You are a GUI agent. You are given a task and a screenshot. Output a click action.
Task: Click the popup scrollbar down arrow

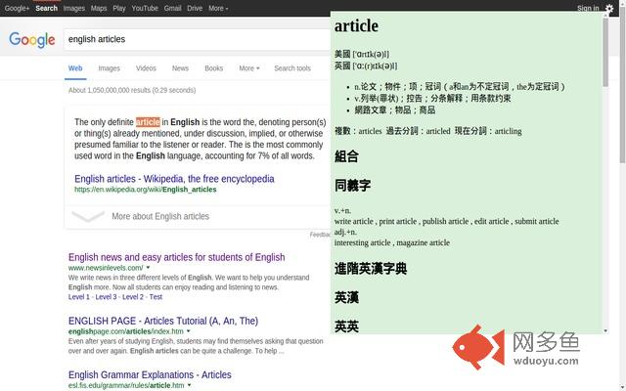coord(605,330)
